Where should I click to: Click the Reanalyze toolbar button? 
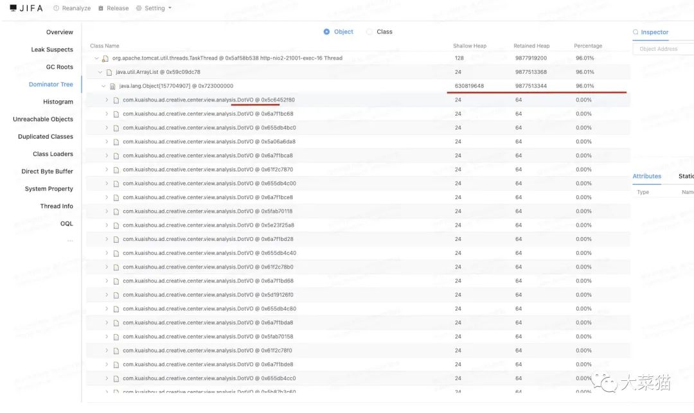click(x=72, y=8)
